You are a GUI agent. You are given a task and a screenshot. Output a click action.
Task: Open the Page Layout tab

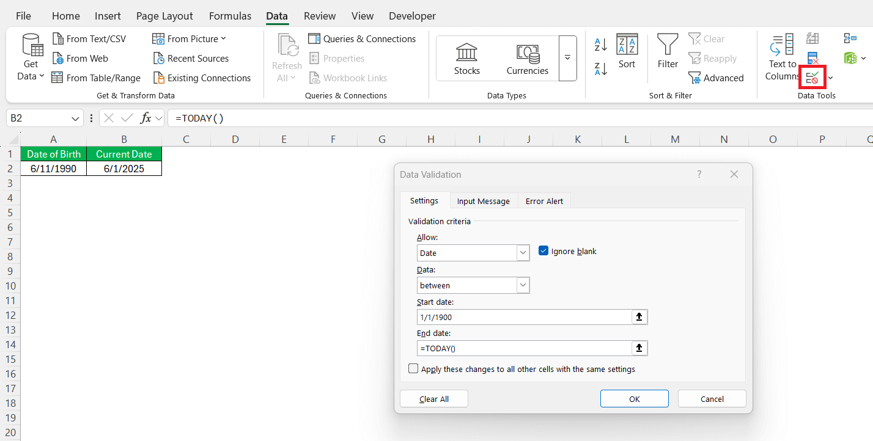[x=164, y=16]
